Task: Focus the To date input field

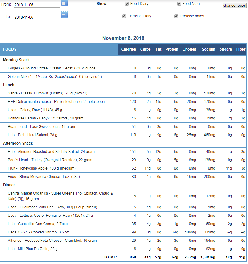Action: [x=37, y=17]
